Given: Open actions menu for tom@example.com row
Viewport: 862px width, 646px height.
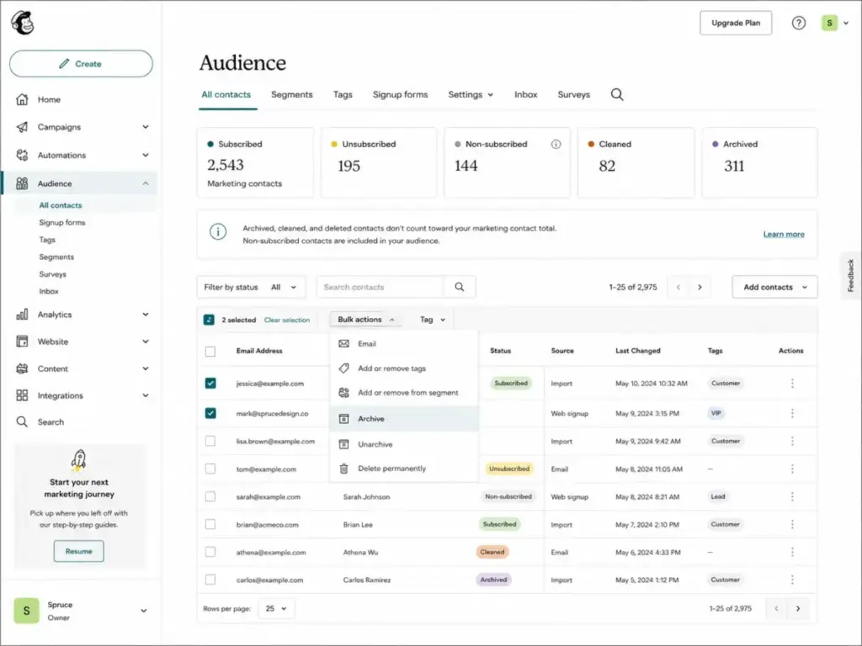Looking at the screenshot, I should (792, 469).
